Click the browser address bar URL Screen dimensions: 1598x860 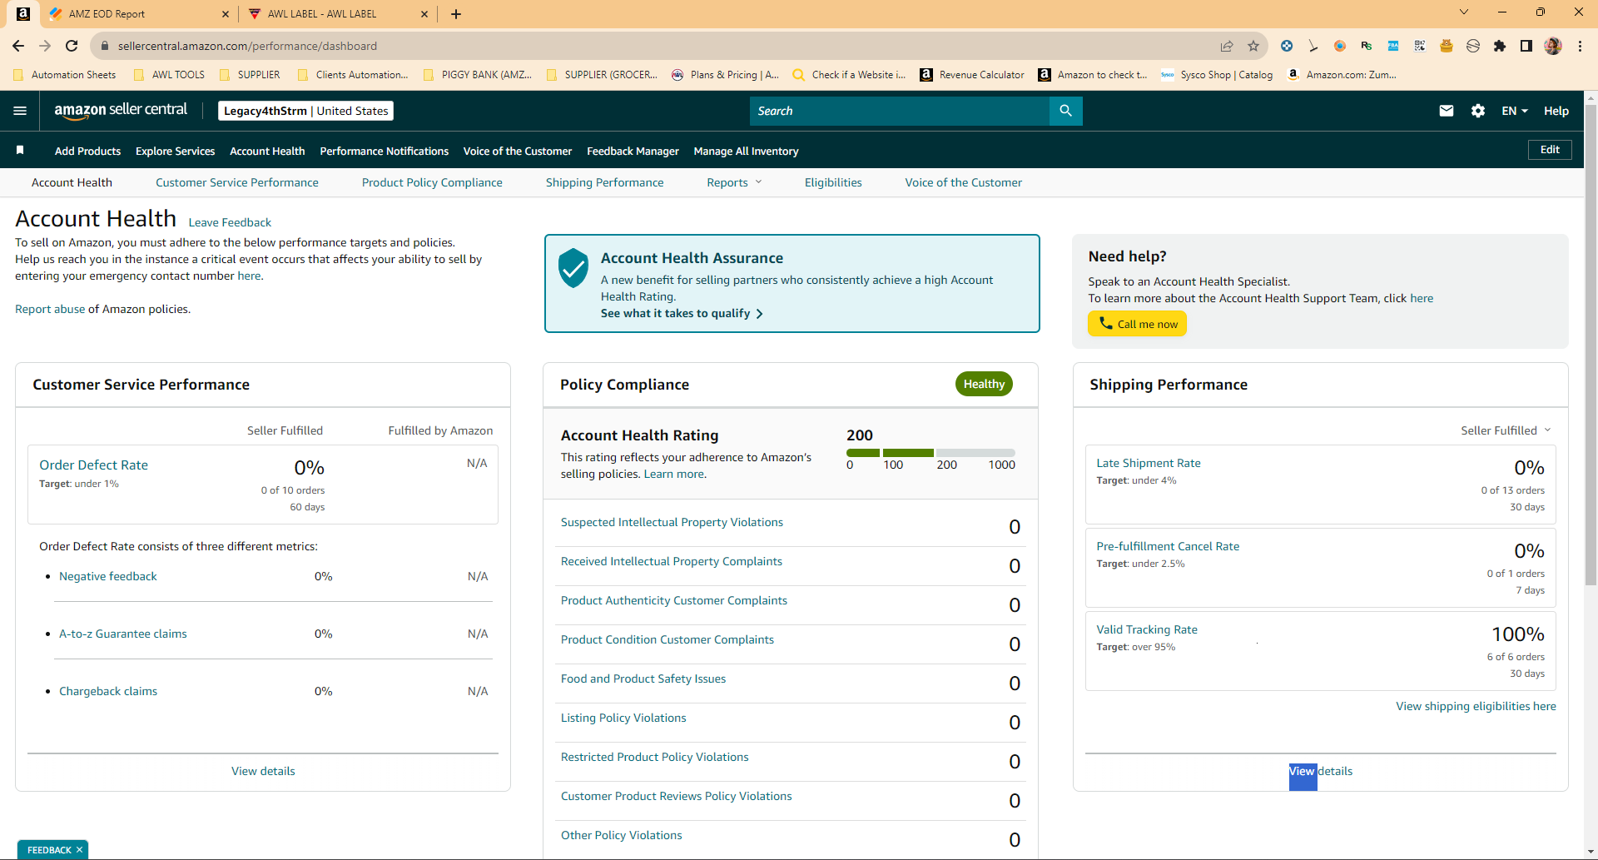pyautogui.click(x=247, y=46)
